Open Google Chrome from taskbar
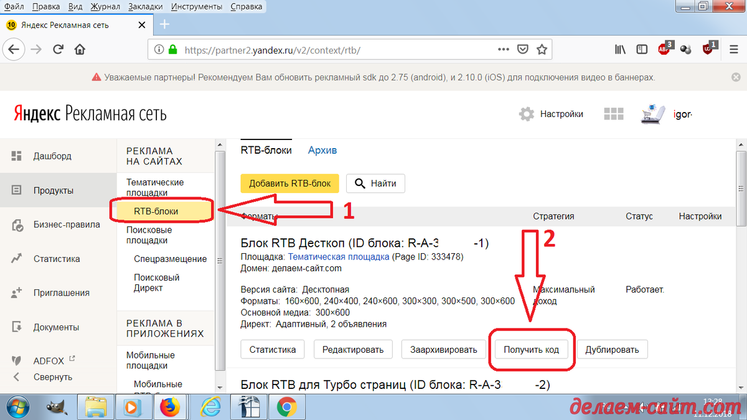The width and height of the screenshot is (747, 420). click(287, 407)
